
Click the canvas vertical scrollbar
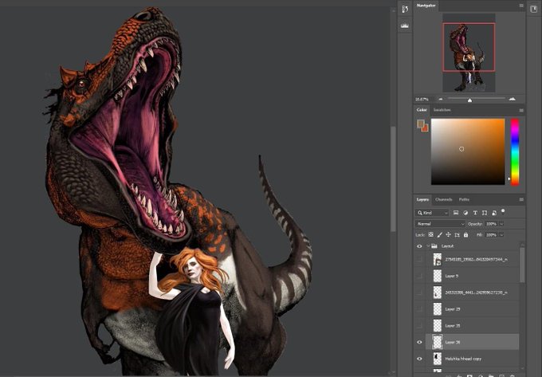393,179
